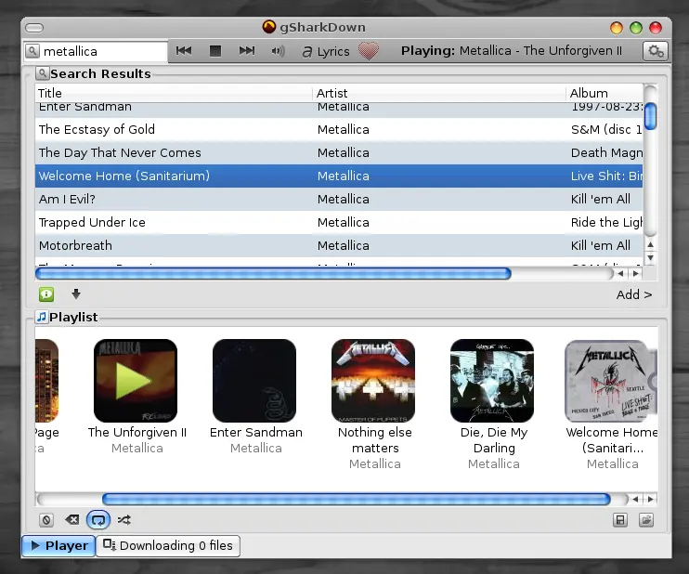Click Die, Die My Darling playlist cover

(492, 381)
